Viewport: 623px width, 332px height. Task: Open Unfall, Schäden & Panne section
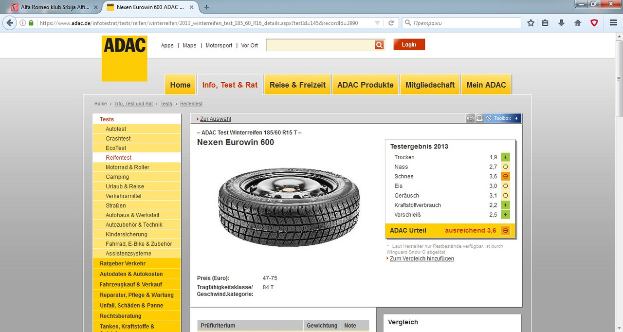(137, 306)
